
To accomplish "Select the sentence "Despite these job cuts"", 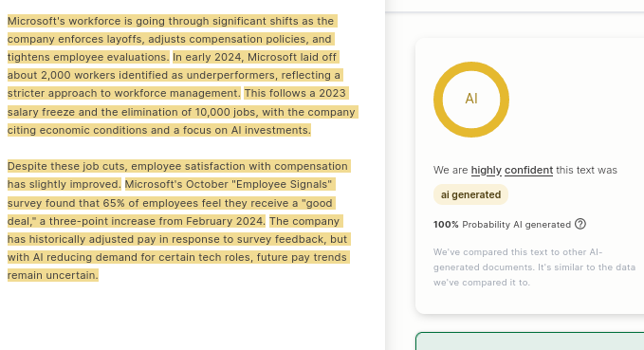I will coord(178,175).
